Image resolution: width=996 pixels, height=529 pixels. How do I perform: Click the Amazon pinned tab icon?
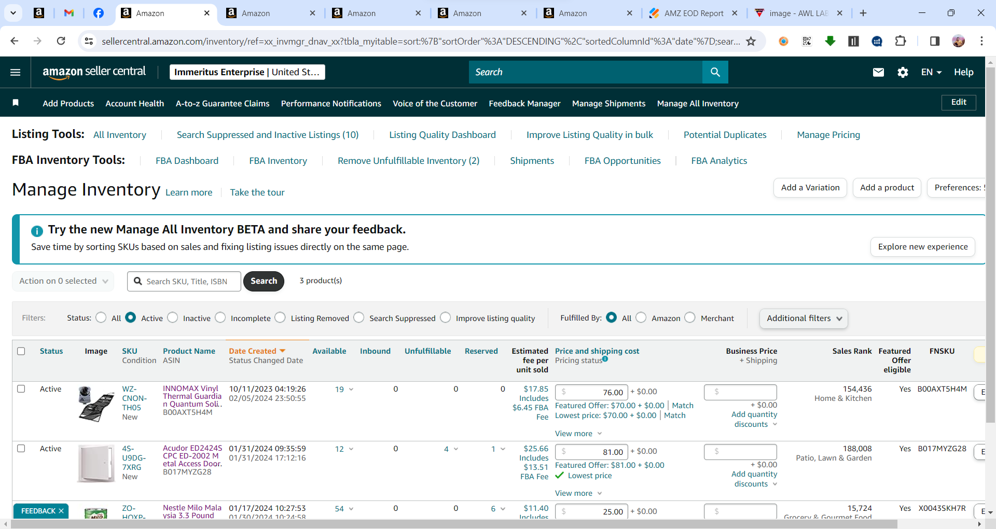coord(39,13)
